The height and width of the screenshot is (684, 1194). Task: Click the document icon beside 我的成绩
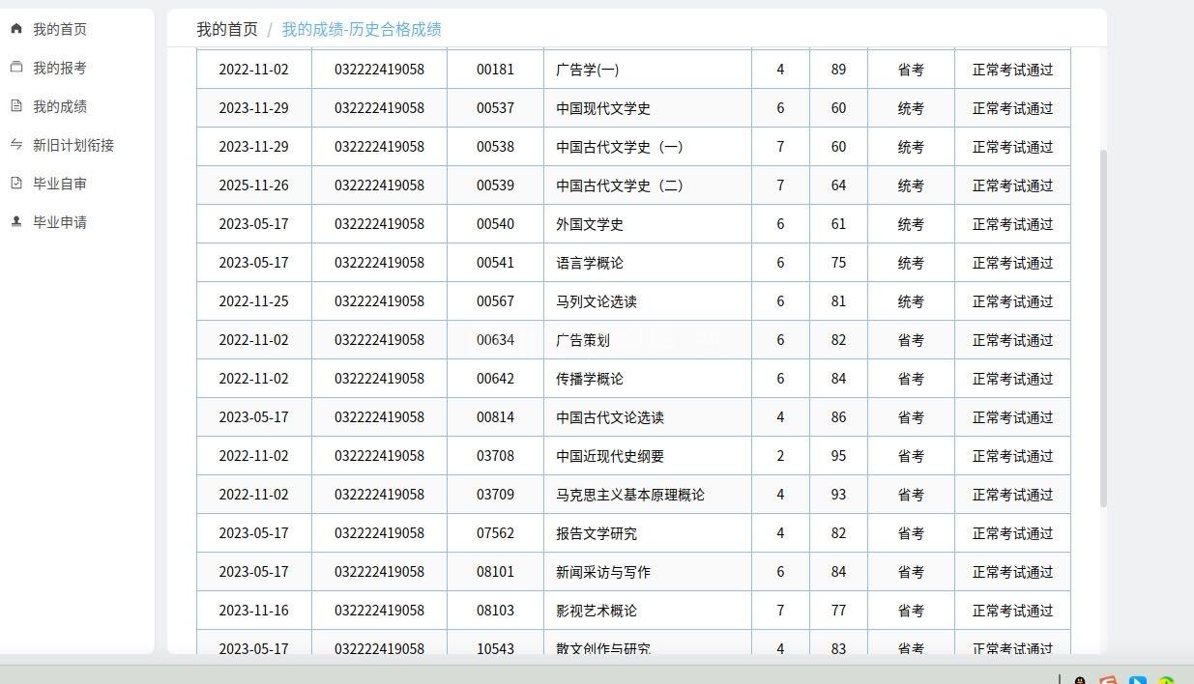pos(16,106)
